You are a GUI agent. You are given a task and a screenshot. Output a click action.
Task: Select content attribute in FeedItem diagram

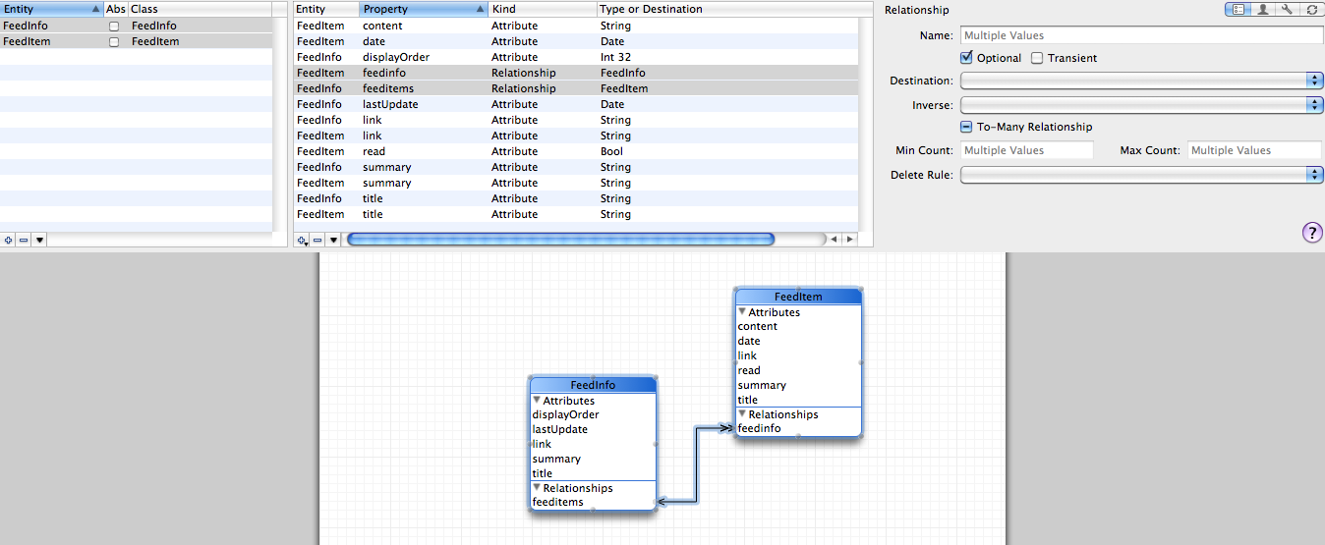pos(758,326)
